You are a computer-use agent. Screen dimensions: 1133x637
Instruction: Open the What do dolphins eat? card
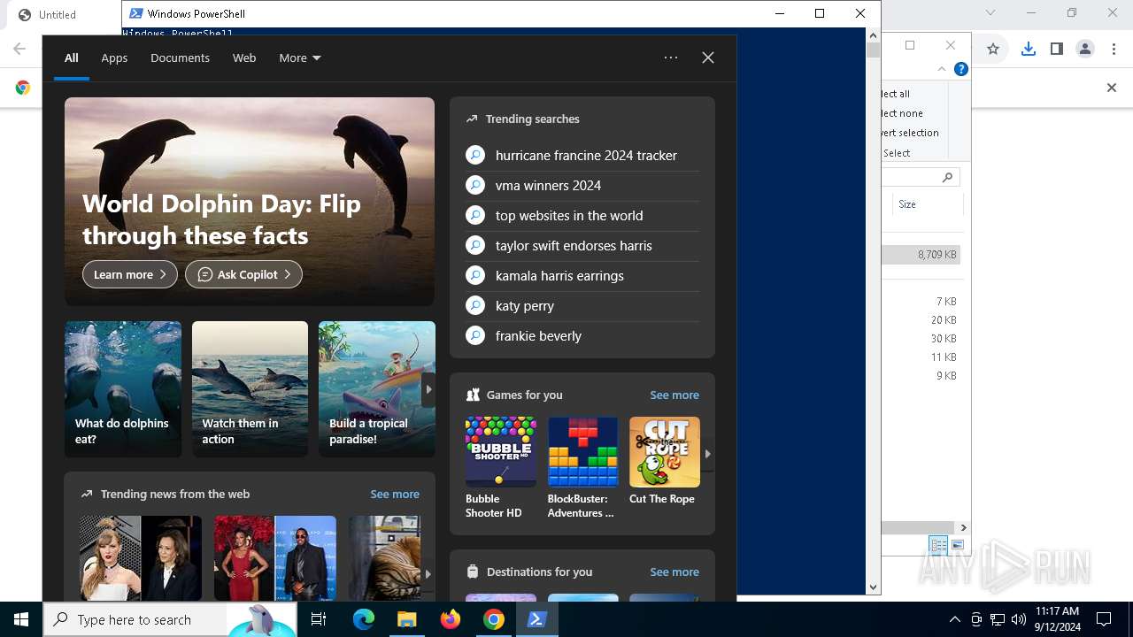123,389
